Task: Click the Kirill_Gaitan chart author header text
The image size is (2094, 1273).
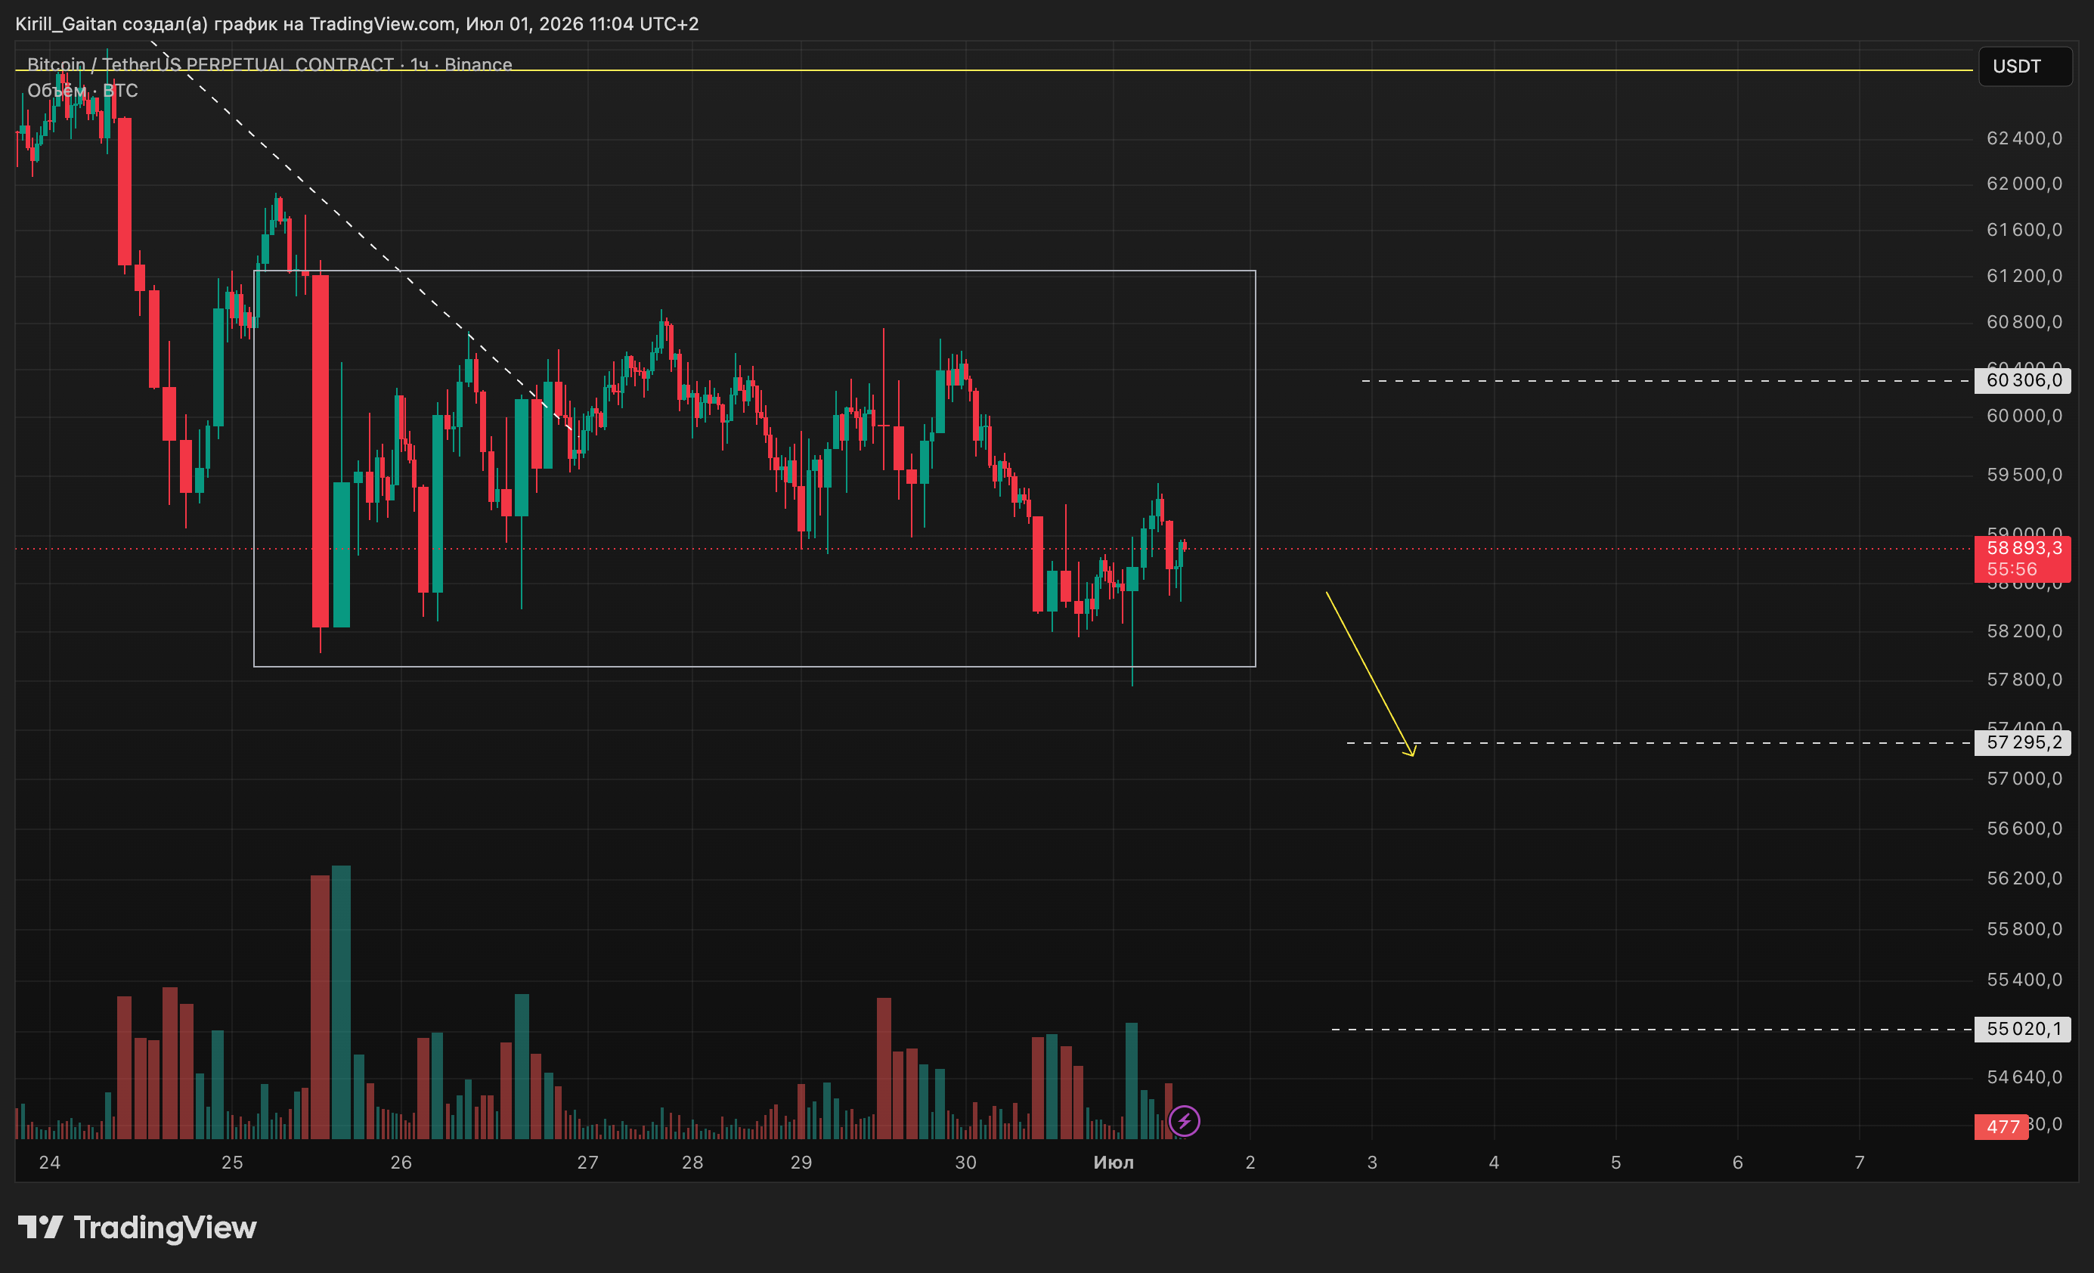Action: point(357,23)
